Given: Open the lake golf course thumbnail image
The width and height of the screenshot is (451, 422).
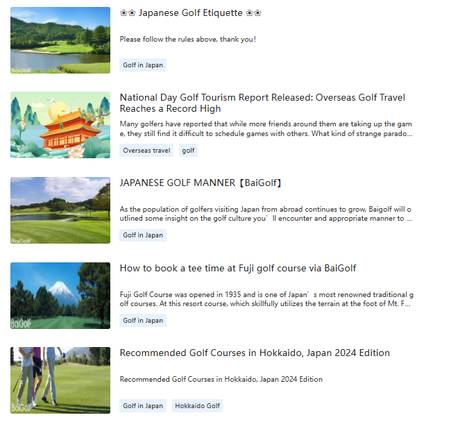Looking at the screenshot, I should [60, 40].
